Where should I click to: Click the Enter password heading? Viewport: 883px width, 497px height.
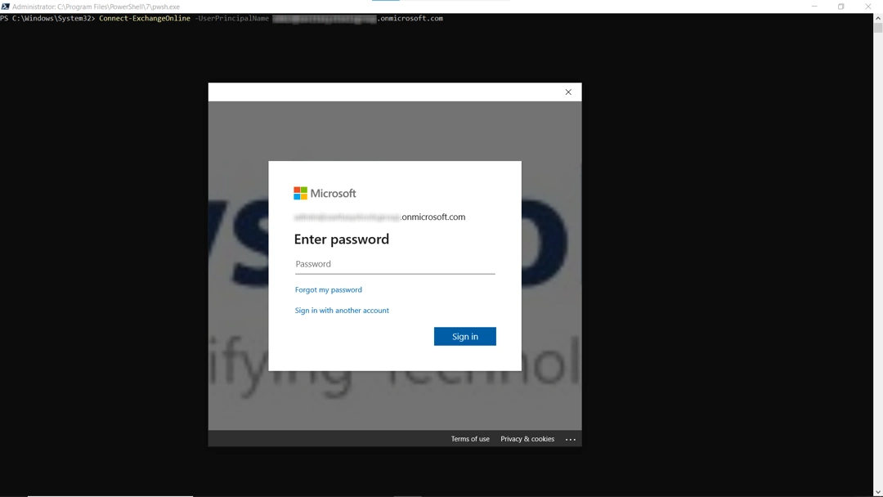click(x=341, y=240)
